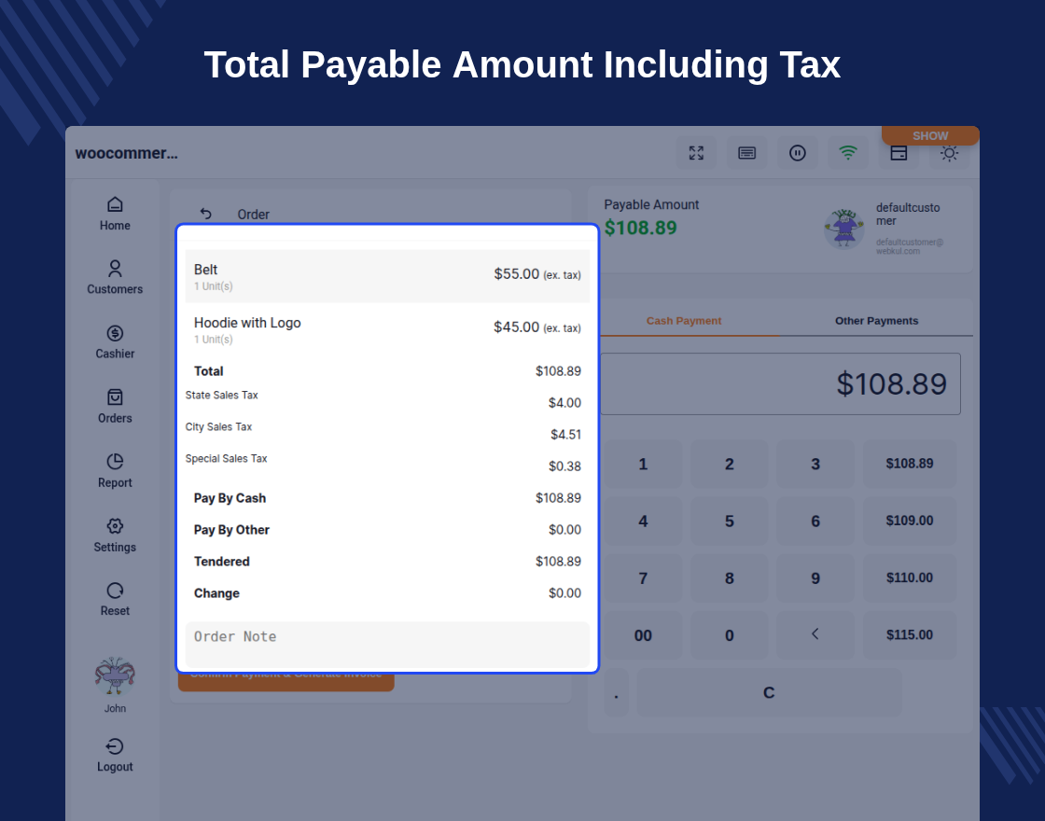Clear amount with the C key
Viewport: 1045px width, 821px height.
(x=769, y=693)
